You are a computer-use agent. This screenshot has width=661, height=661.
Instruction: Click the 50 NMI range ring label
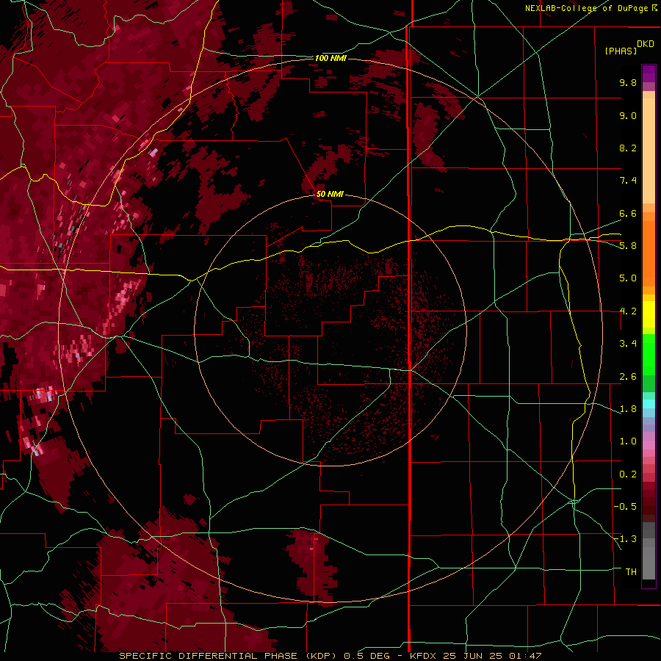pos(330,194)
